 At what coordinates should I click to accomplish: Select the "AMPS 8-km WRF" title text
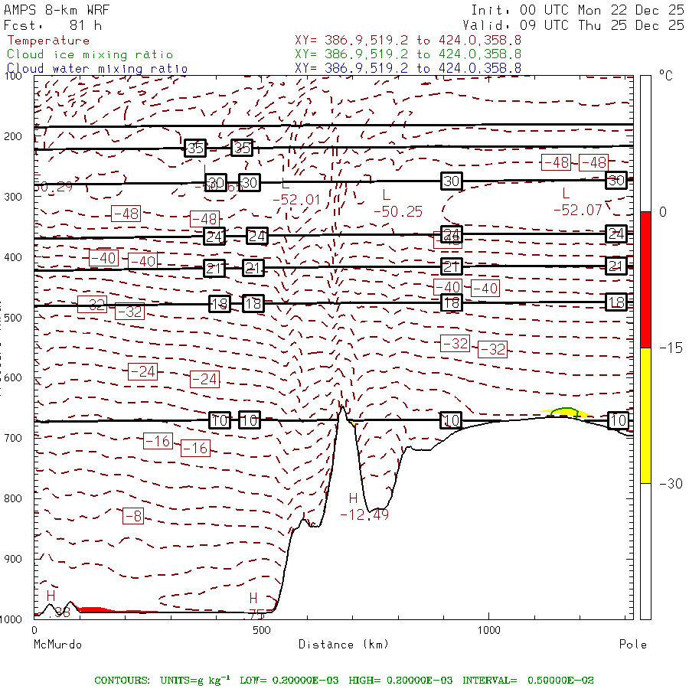click(x=57, y=10)
